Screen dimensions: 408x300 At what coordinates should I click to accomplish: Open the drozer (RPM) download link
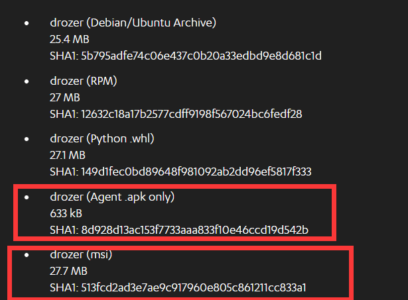coord(84,81)
